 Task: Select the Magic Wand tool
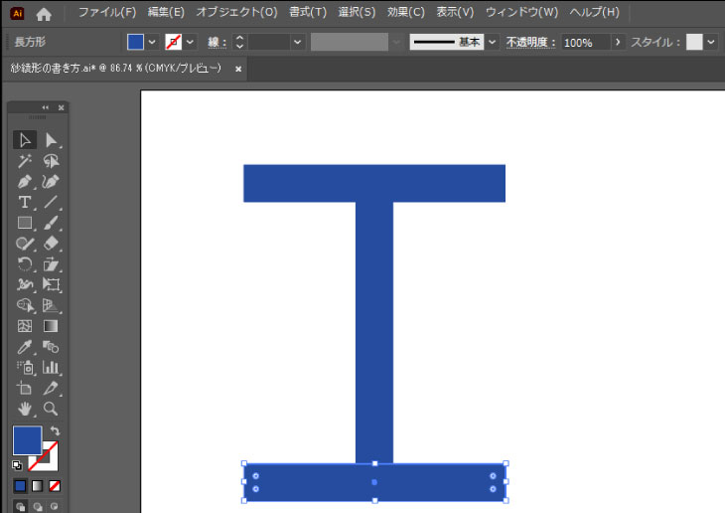click(26, 161)
